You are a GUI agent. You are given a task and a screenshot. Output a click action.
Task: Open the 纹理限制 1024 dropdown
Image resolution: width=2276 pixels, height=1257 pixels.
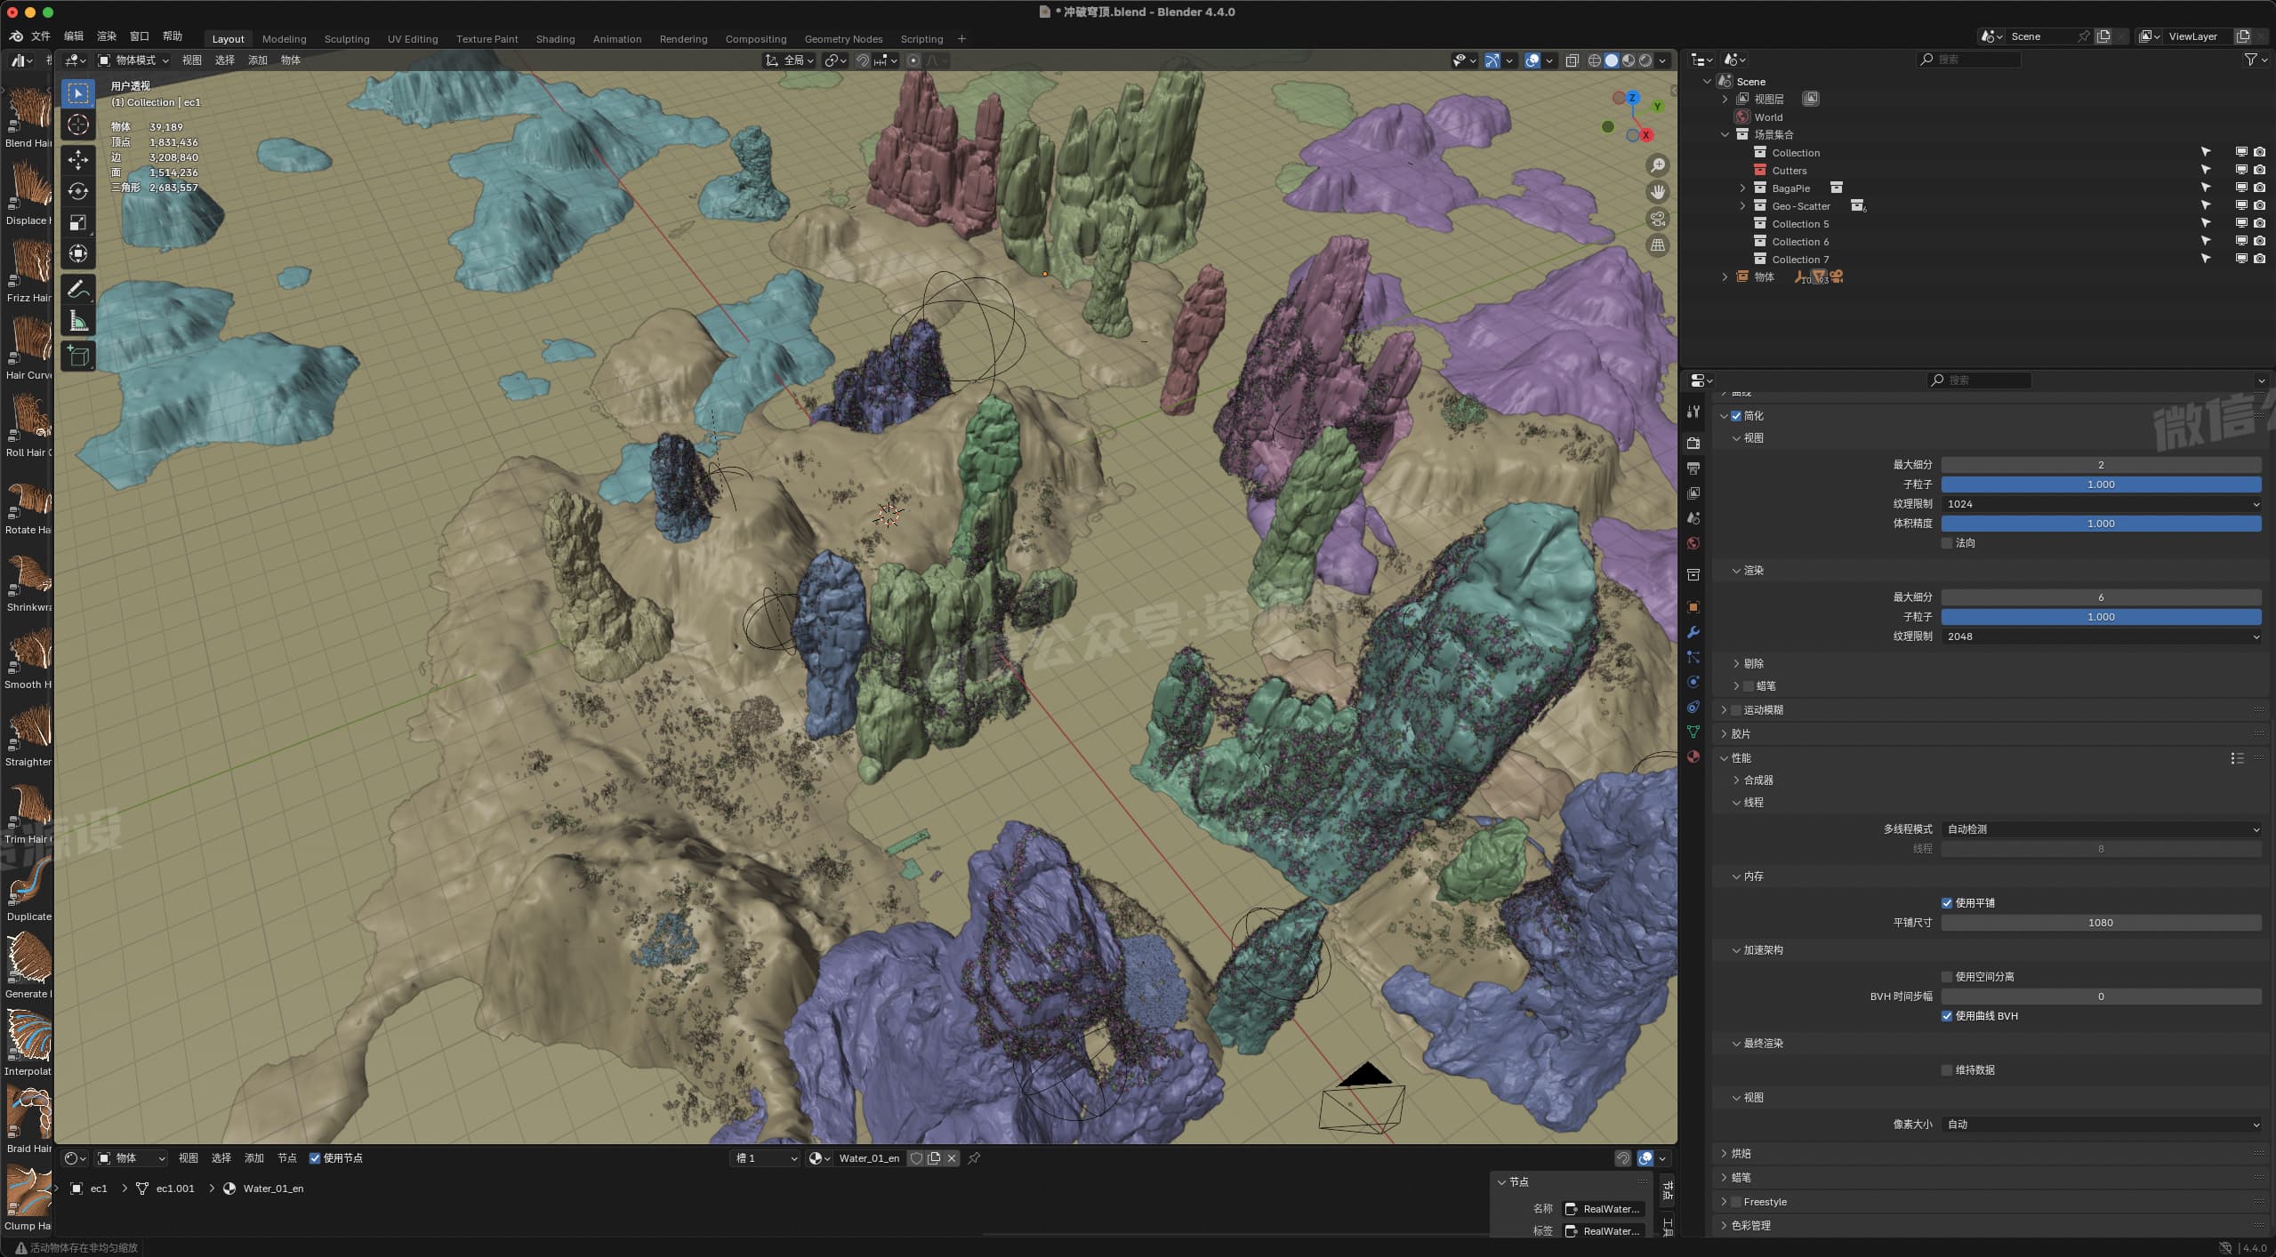(2101, 504)
